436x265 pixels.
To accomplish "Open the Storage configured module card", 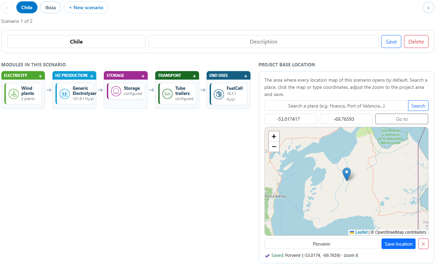I will pos(126,91).
